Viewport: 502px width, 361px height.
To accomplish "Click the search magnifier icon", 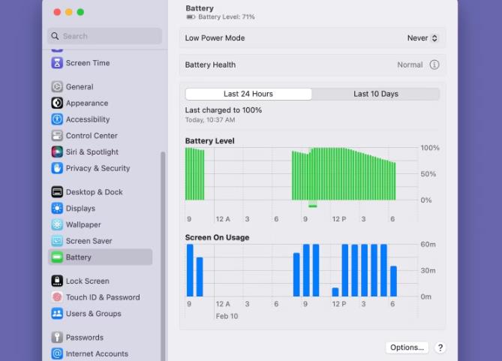I will point(55,36).
